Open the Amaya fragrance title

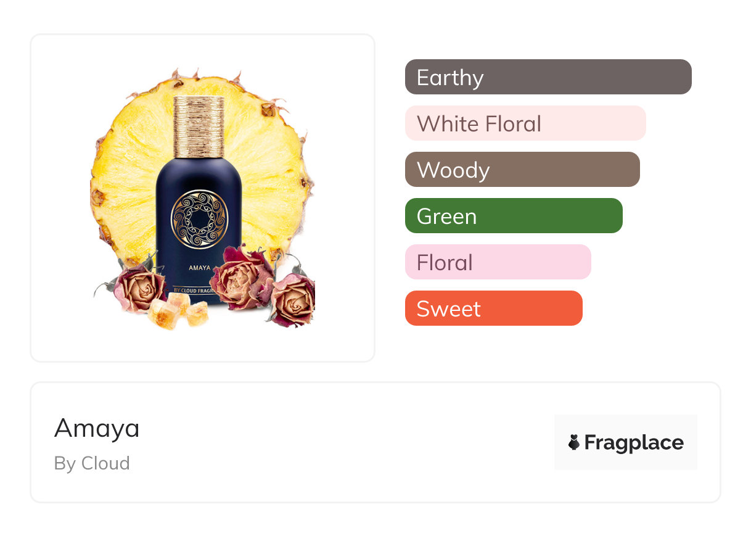(x=97, y=428)
